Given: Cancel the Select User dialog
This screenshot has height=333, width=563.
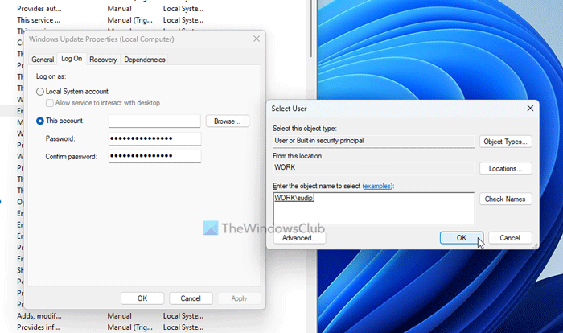Looking at the screenshot, I should pos(509,238).
